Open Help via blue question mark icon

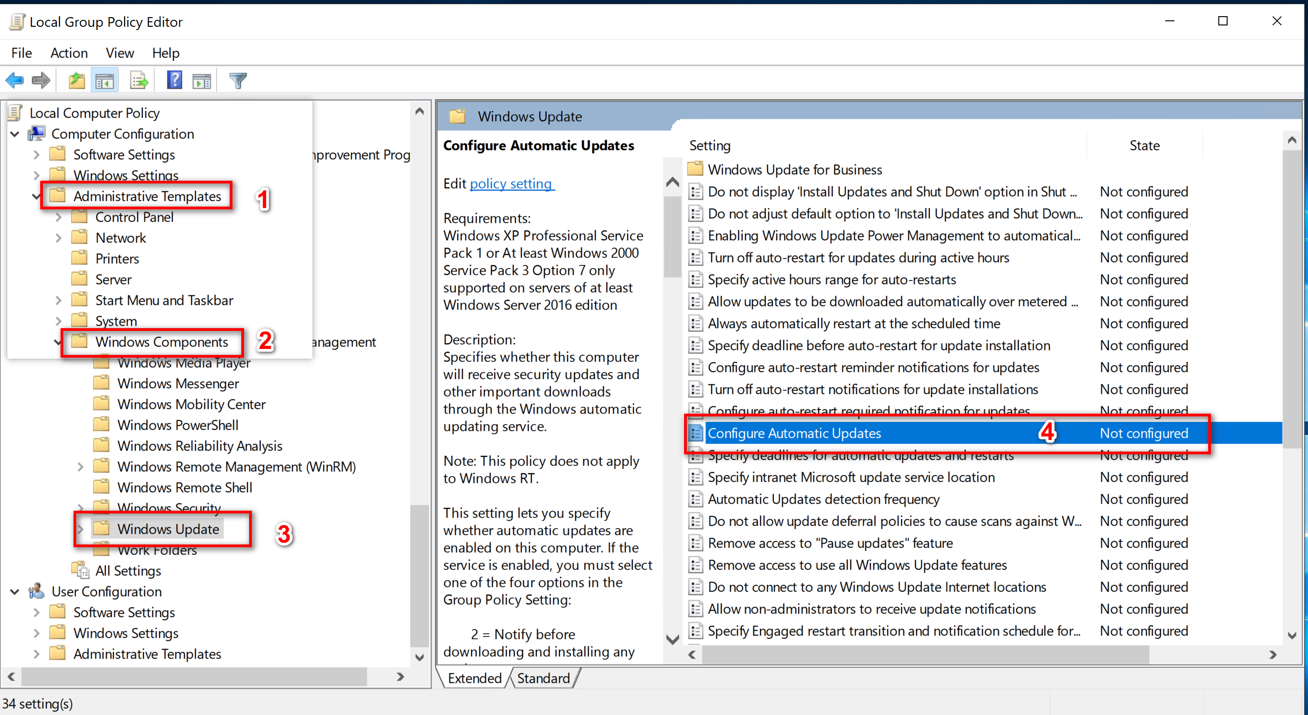[174, 80]
